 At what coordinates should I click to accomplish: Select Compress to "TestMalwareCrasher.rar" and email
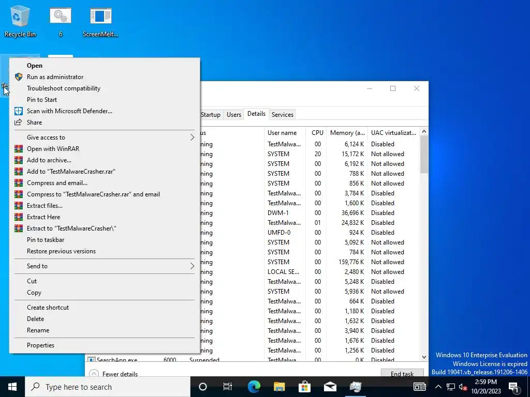[105, 194]
